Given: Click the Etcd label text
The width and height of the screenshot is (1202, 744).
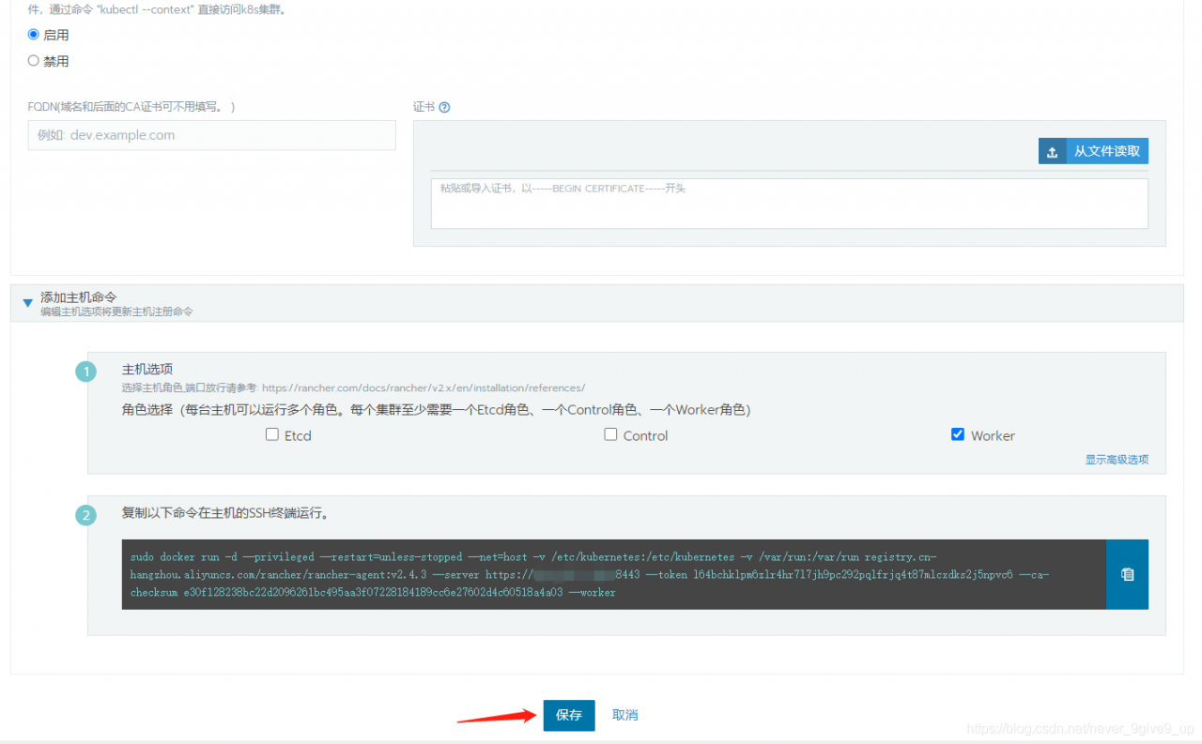Looking at the screenshot, I should pyautogui.click(x=298, y=435).
